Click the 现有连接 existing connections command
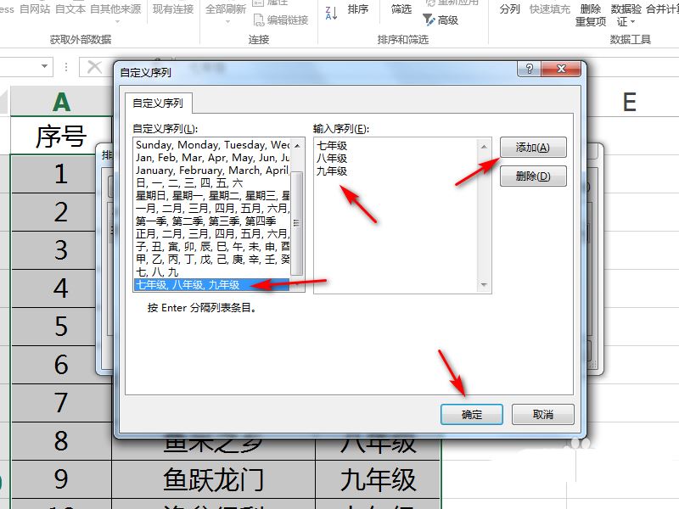This screenshot has height=509, width=679. [x=173, y=9]
